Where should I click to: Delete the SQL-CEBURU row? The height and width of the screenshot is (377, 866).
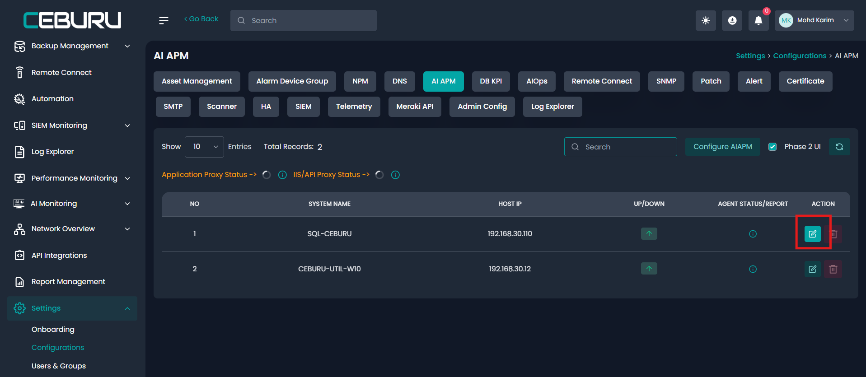pos(834,234)
